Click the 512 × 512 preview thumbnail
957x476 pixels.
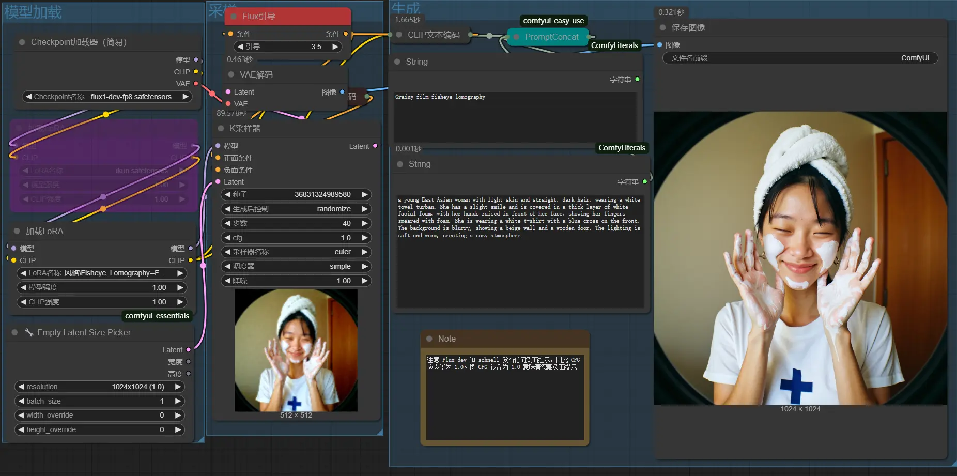(x=296, y=350)
